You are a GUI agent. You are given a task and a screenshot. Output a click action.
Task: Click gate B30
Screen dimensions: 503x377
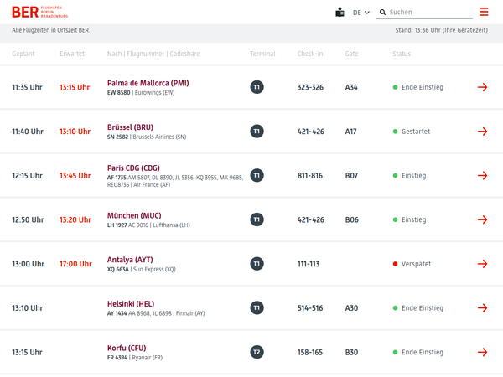pyautogui.click(x=351, y=353)
